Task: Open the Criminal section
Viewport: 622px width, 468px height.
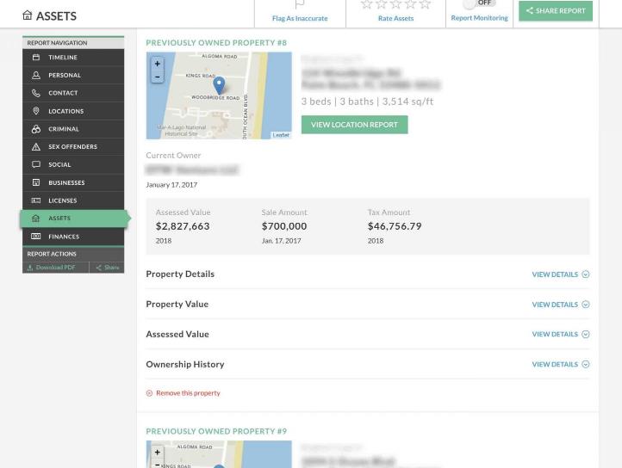Action: [73, 129]
